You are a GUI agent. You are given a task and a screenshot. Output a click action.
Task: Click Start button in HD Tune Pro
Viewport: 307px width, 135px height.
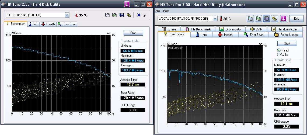coord(287,43)
